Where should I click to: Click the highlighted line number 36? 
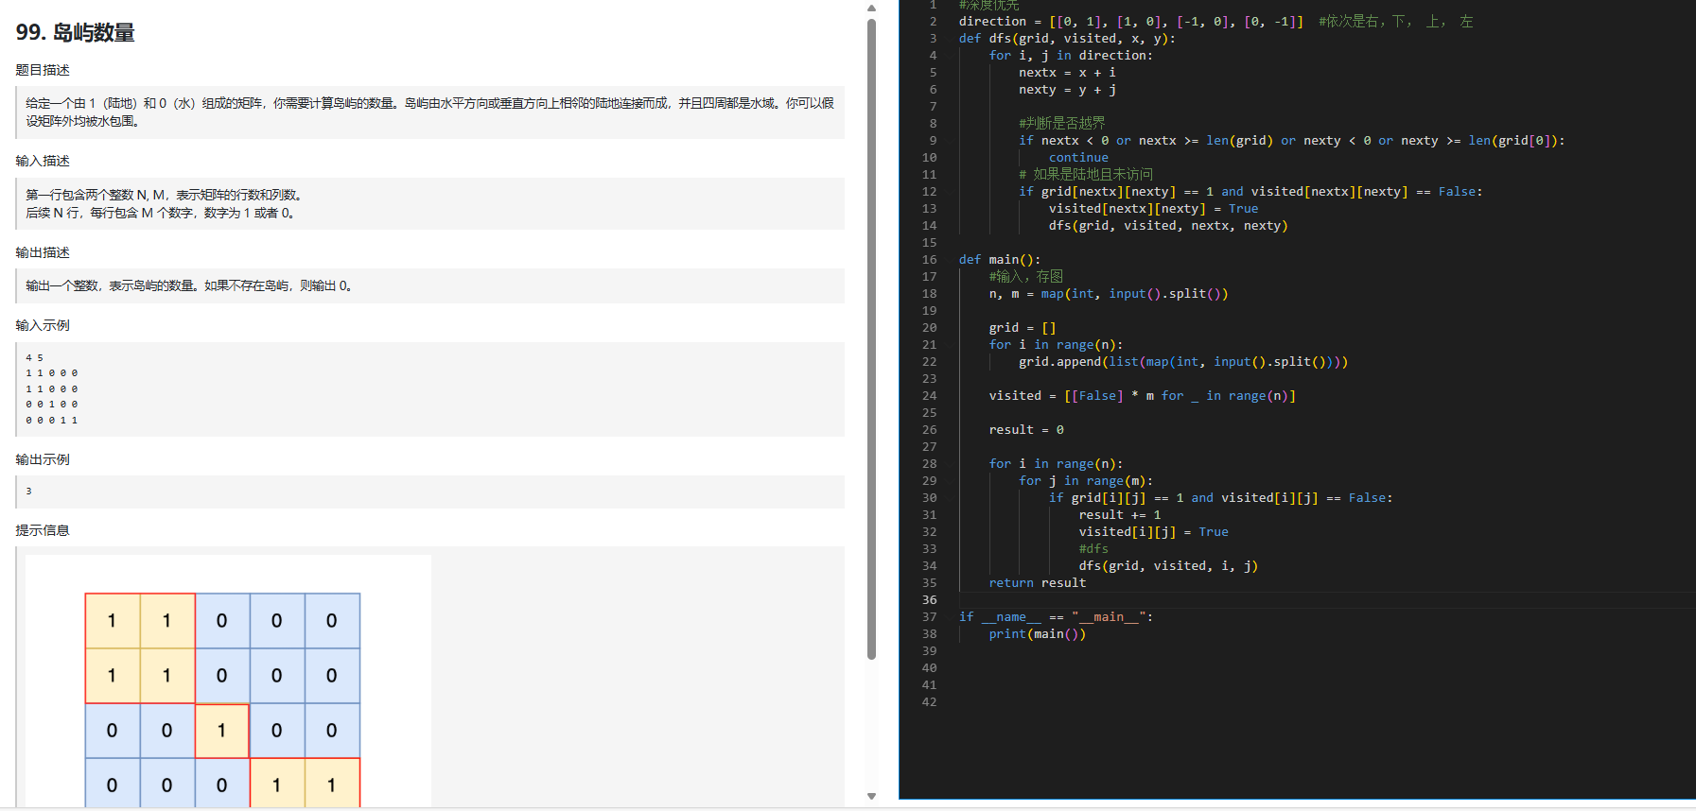point(929,600)
